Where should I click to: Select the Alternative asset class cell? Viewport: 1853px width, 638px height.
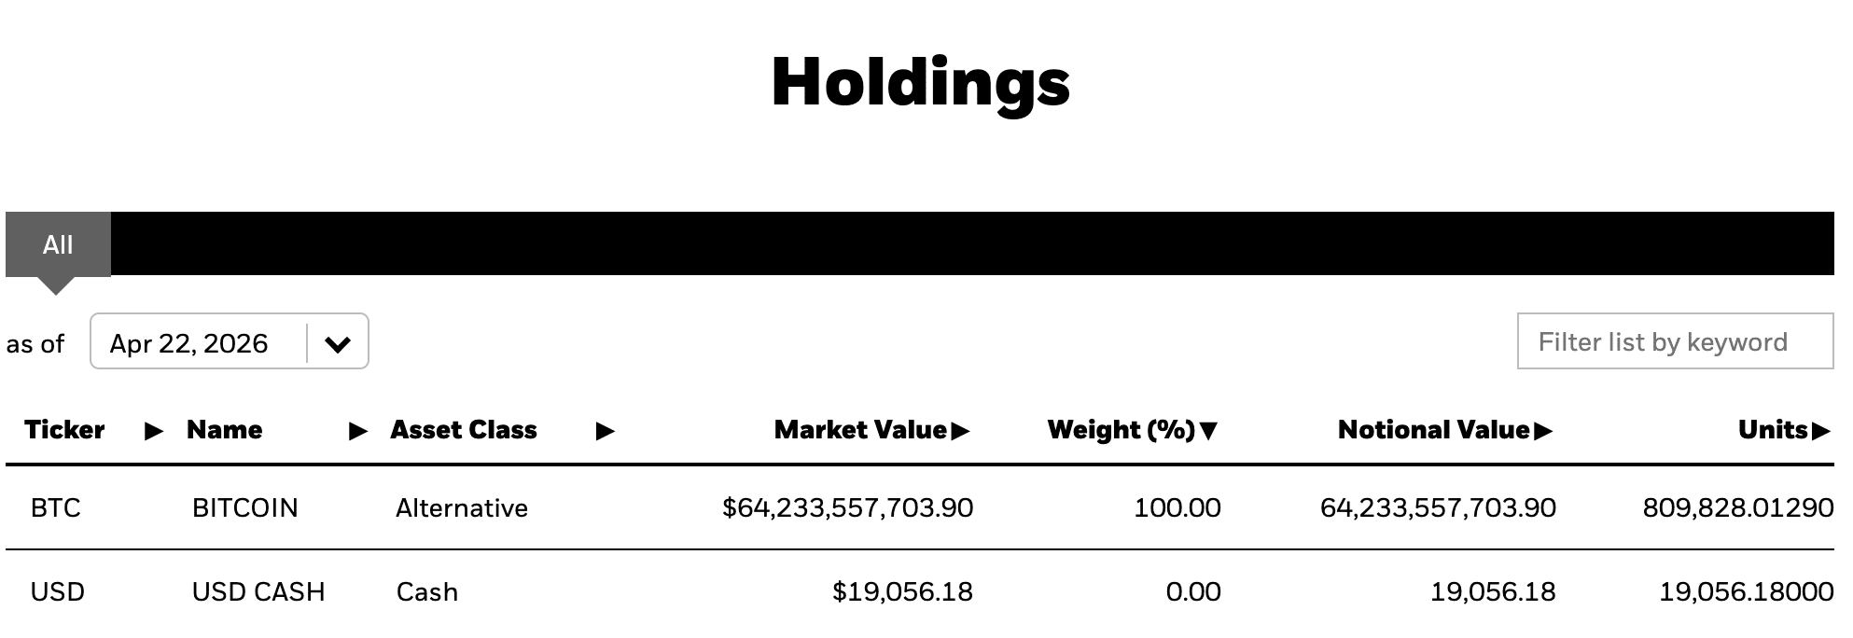point(462,508)
